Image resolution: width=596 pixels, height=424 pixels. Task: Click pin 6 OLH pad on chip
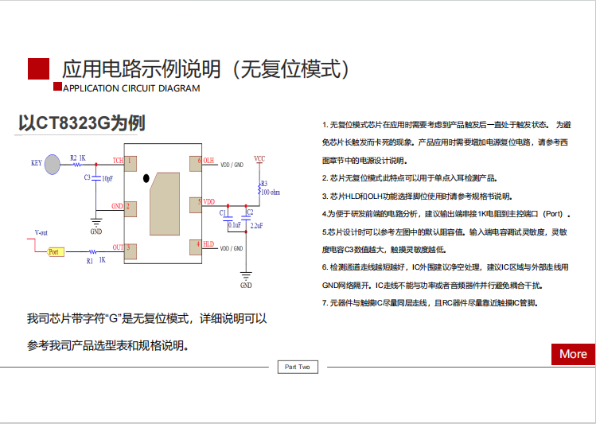pos(195,162)
